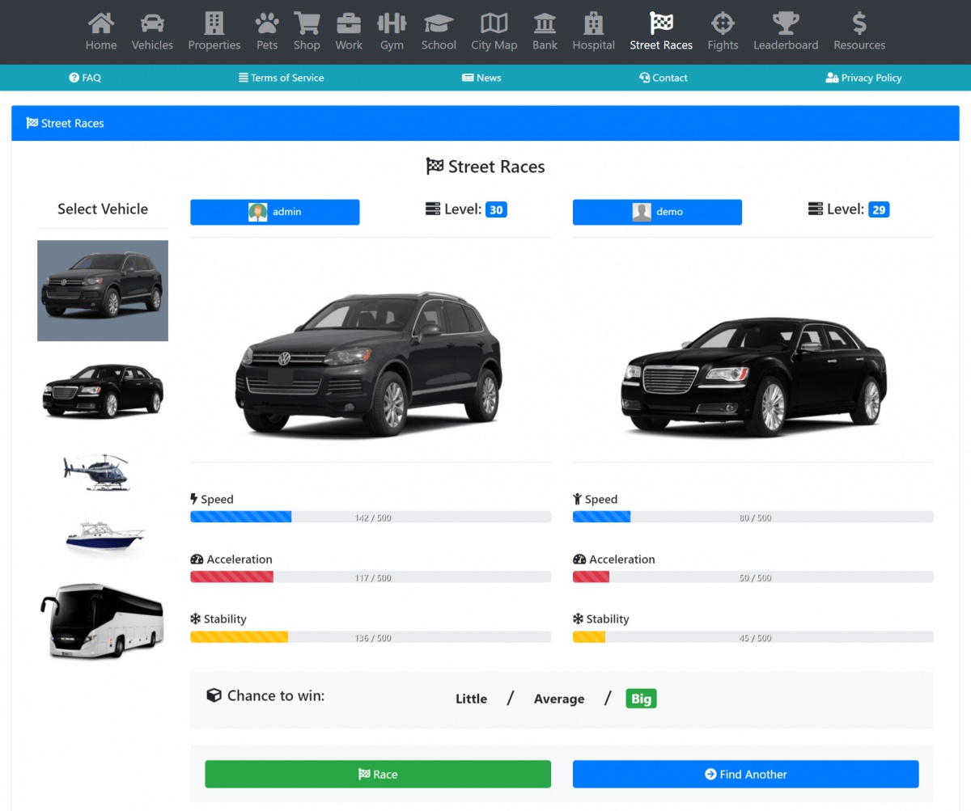Open the City Map icon
The width and height of the screenshot is (971, 811).
click(x=494, y=23)
